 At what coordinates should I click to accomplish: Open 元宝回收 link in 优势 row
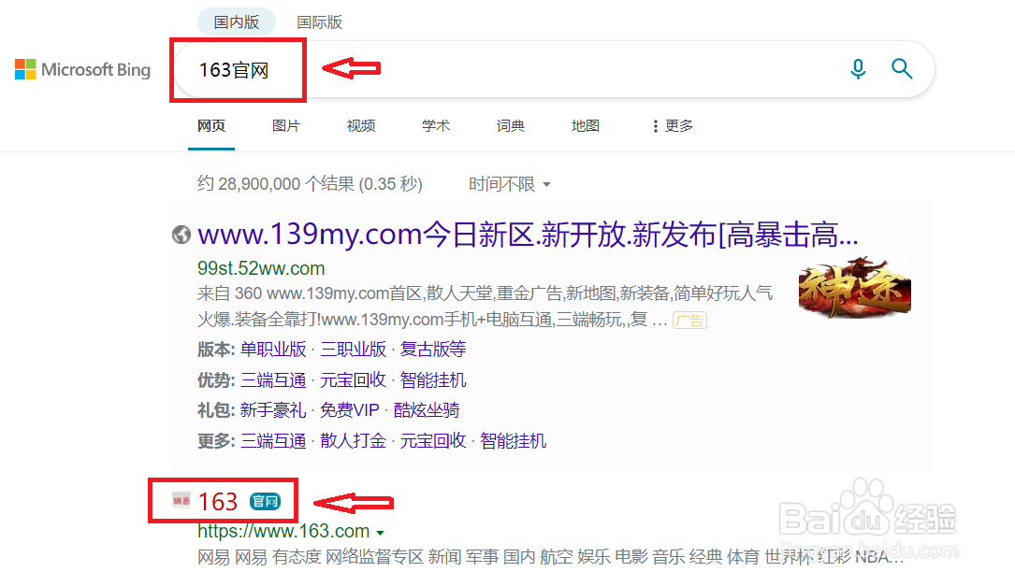pos(354,379)
